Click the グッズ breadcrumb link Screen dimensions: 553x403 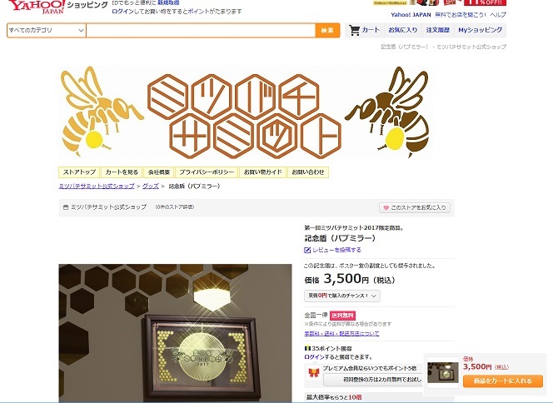tap(151, 186)
